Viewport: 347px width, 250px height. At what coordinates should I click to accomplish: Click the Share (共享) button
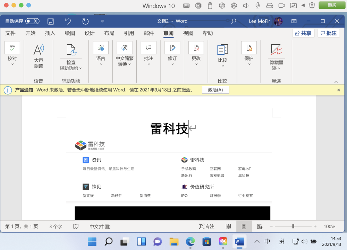click(303, 33)
